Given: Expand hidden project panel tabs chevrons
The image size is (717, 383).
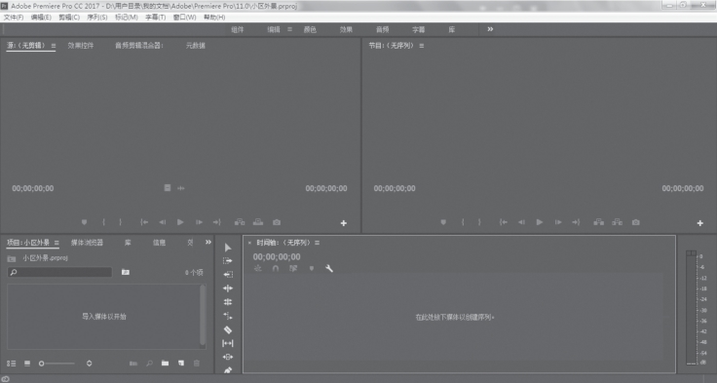Looking at the screenshot, I should pos(208,242).
